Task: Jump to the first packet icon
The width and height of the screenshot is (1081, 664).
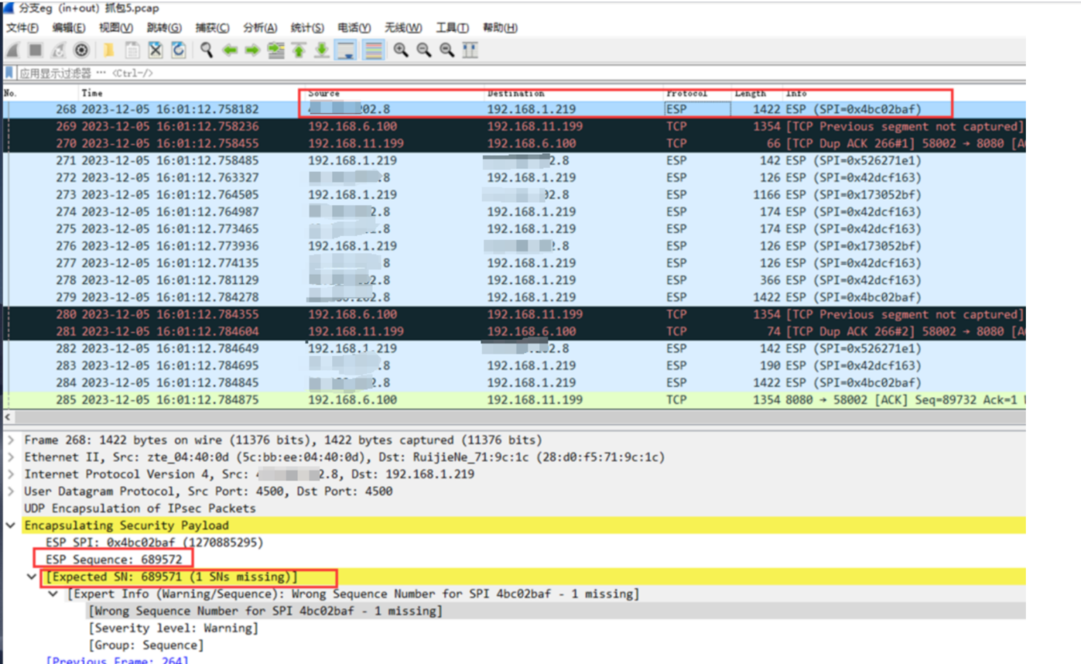Action: (x=299, y=50)
